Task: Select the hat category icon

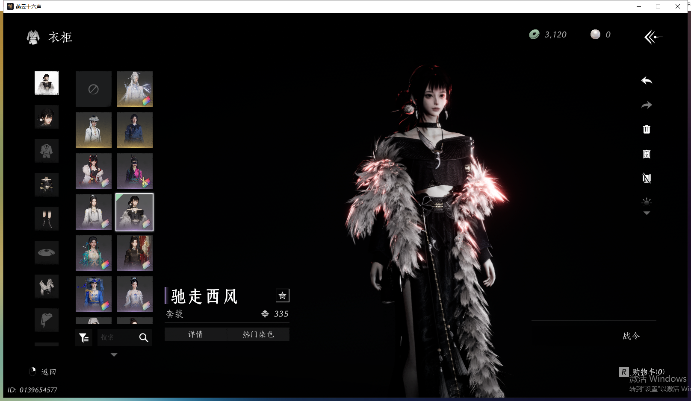Action: pos(47,252)
